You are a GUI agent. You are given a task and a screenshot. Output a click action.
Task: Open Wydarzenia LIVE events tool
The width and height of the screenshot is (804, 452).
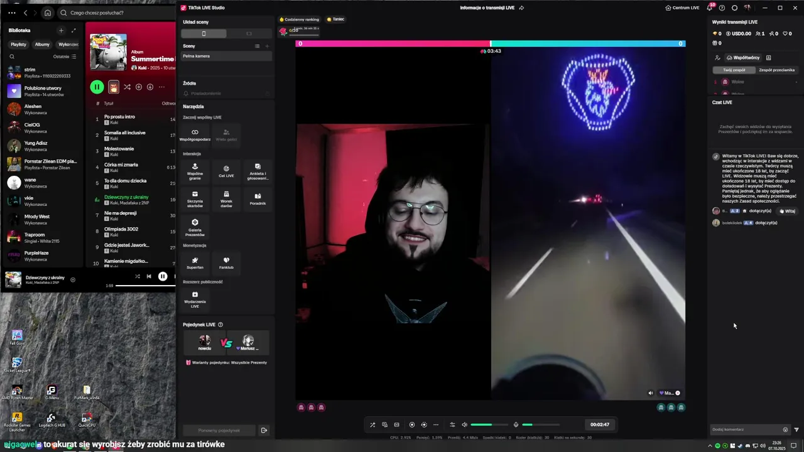click(x=195, y=299)
